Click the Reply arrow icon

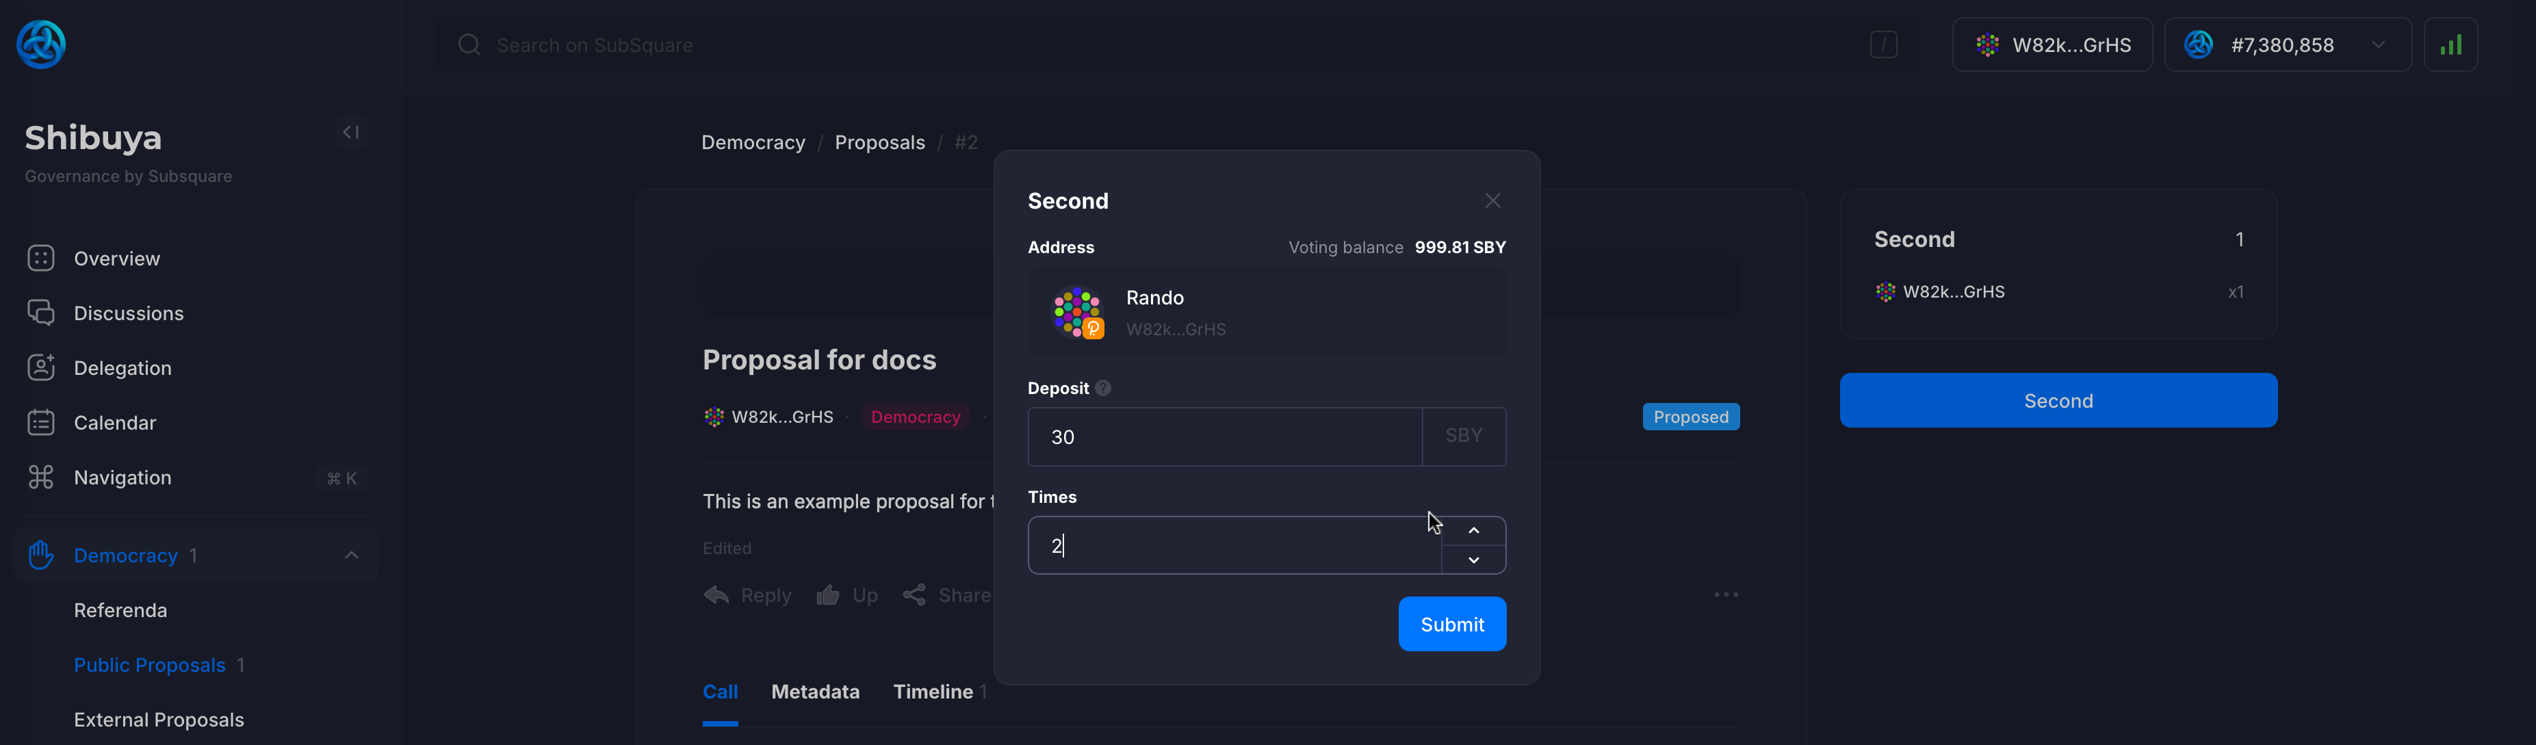[x=716, y=595]
